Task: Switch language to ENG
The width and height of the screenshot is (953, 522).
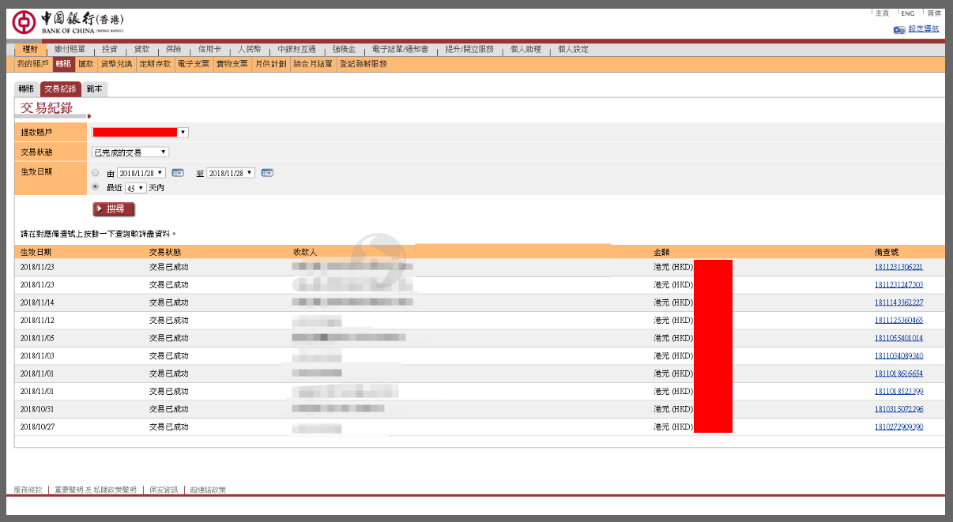Action: coord(908,13)
